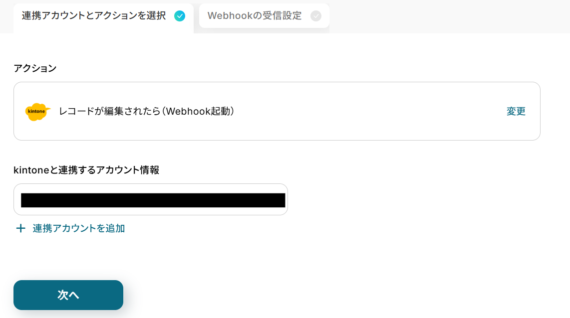Click the 連携アカウント tab label text
This screenshot has width=570, height=318.
[x=94, y=15]
